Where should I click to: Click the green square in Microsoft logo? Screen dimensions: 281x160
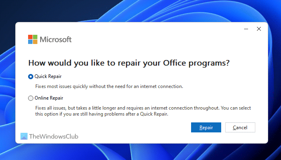[x=35, y=37]
